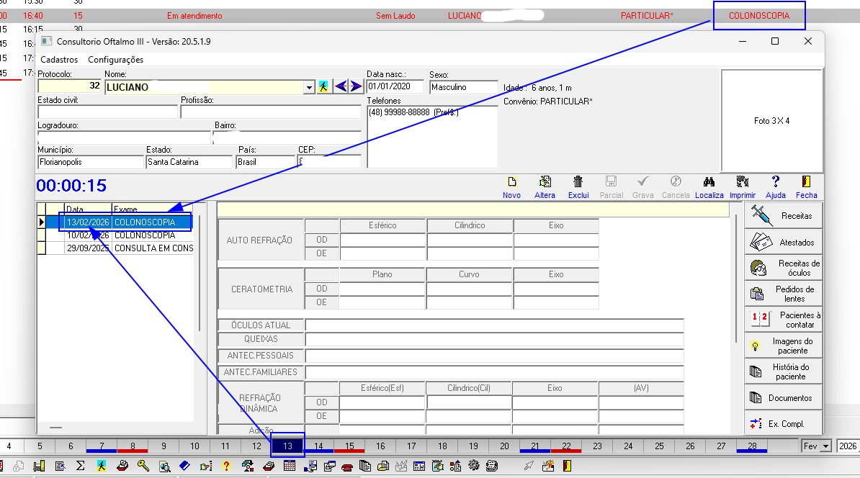
Task: Click the Fecha close door icon
Action: point(806,182)
